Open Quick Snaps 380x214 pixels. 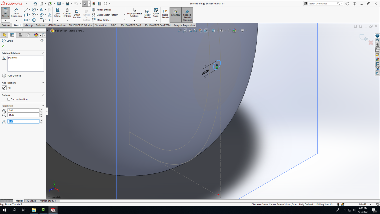click(156, 13)
